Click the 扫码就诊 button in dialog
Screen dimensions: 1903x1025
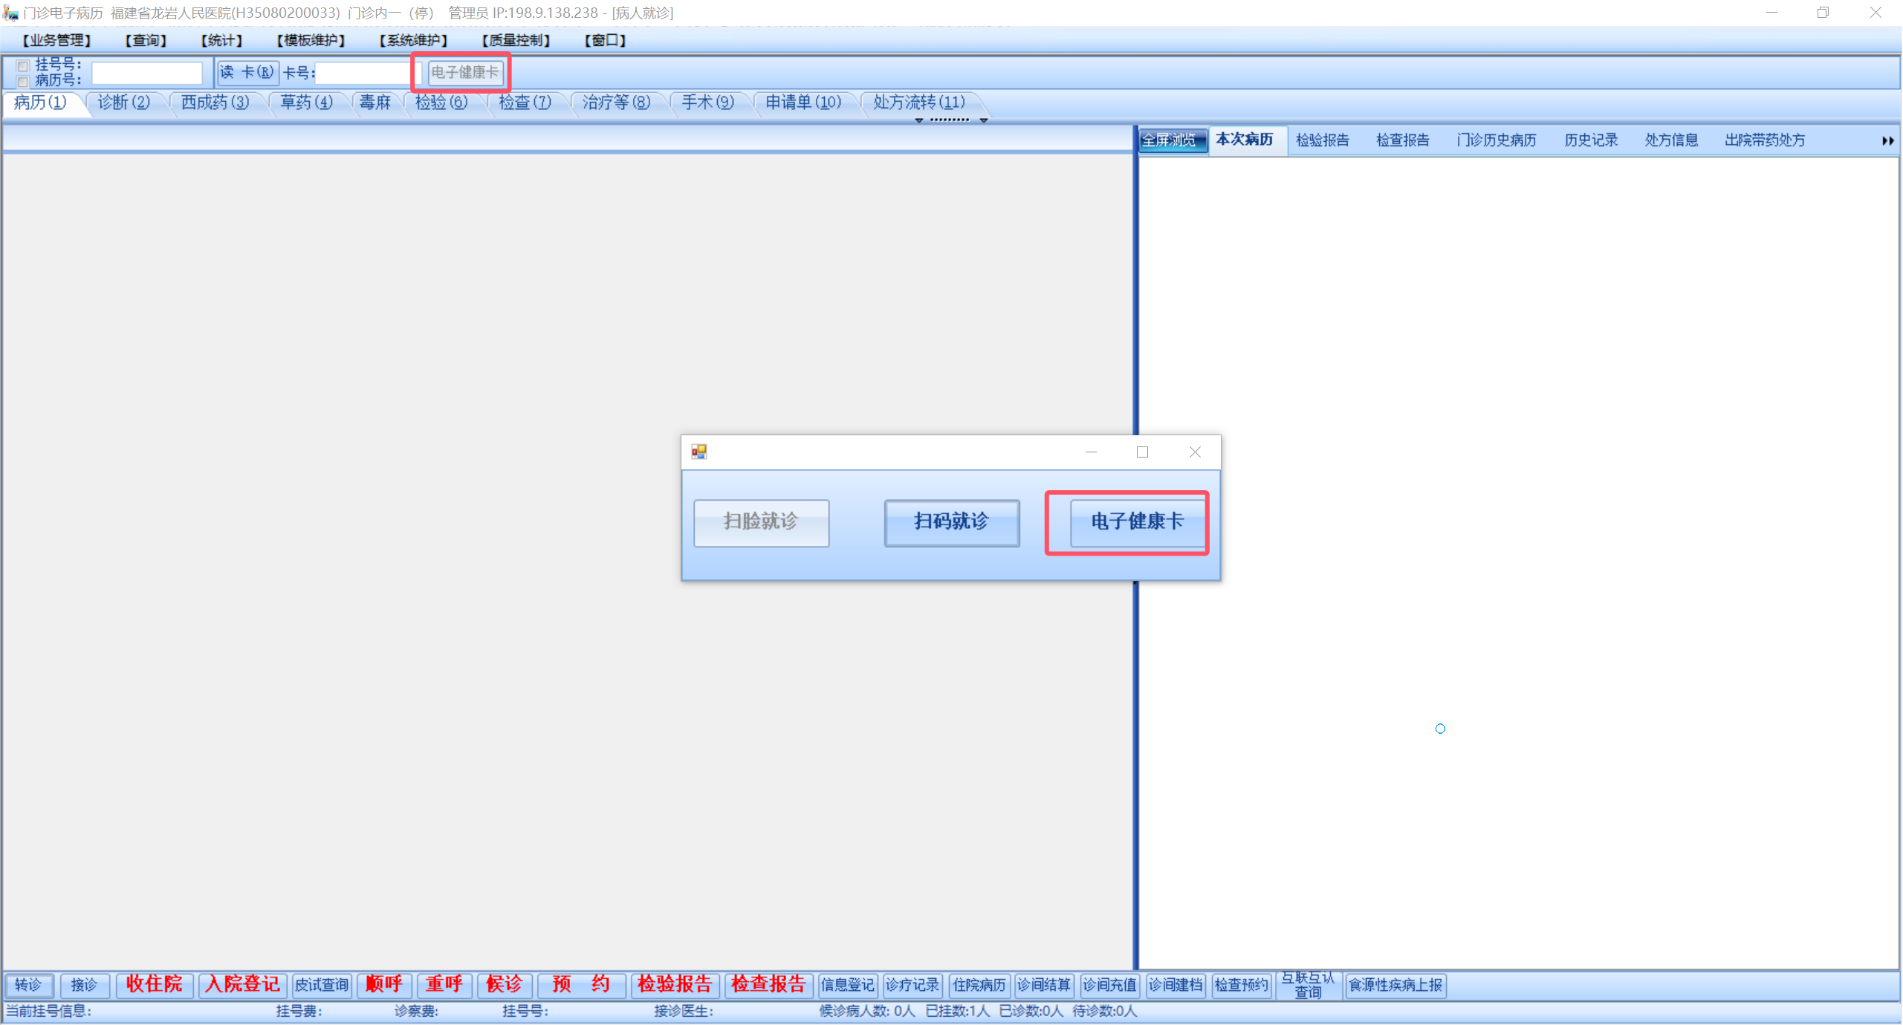(951, 522)
